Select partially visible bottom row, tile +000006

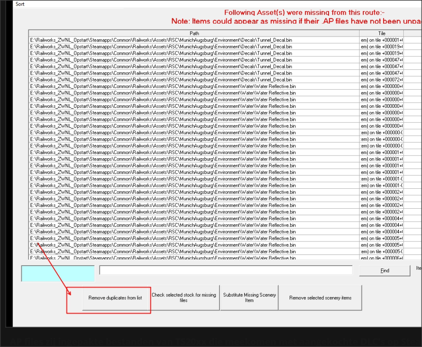point(162,258)
